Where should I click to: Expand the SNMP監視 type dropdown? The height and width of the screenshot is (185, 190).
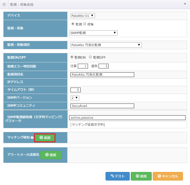[x=93, y=33]
